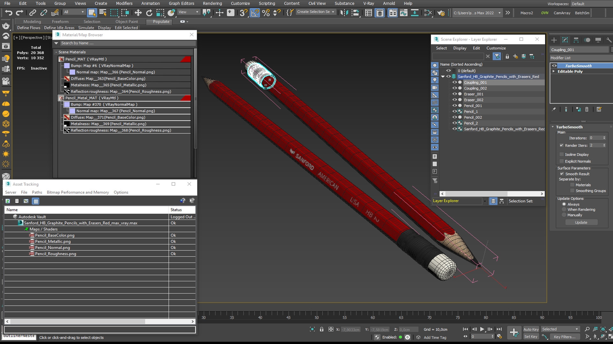The width and height of the screenshot is (613, 344).
Task: Enable Explicit Normals checkbox
Action: click(562, 161)
